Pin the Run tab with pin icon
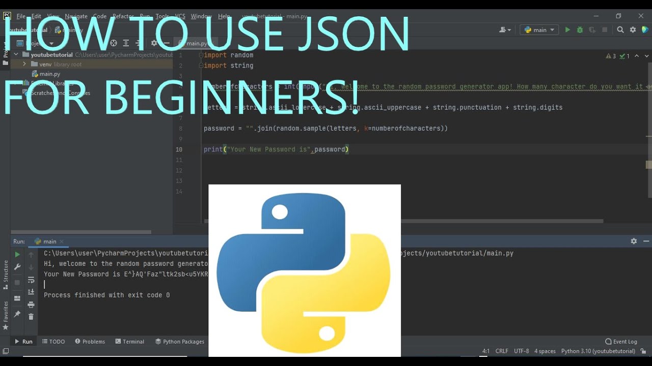Viewport: 652px width, 366px height. (x=17, y=314)
